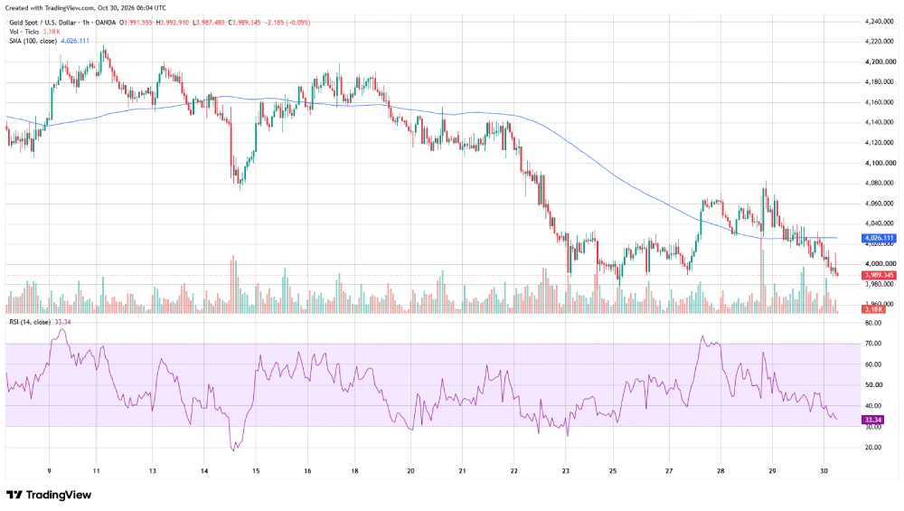This screenshot has width=904, height=511.
Task: Click date label 16 on time axis
Action: (x=308, y=470)
